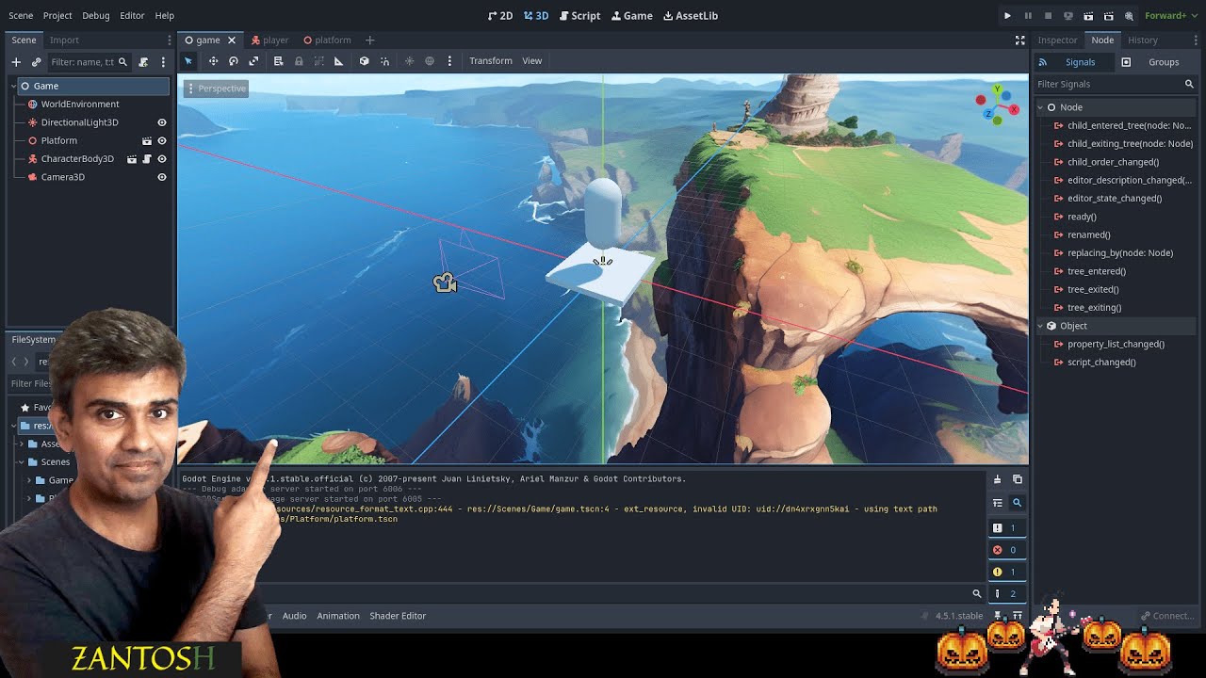1206x678 pixels.
Task: Switch to the 2D workspace
Action: click(500, 16)
